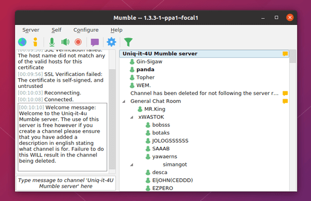Select user JOLOGSSSSSS
The height and width of the screenshot is (201, 311).
(170, 141)
